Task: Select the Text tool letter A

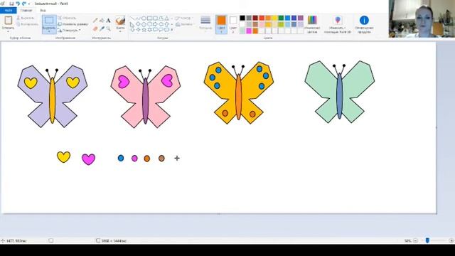Action: (x=108, y=21)
